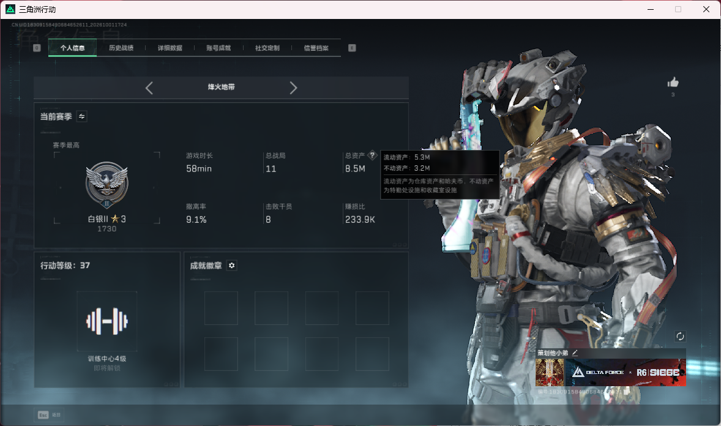Click the rotate character icon

click(680, 336)
